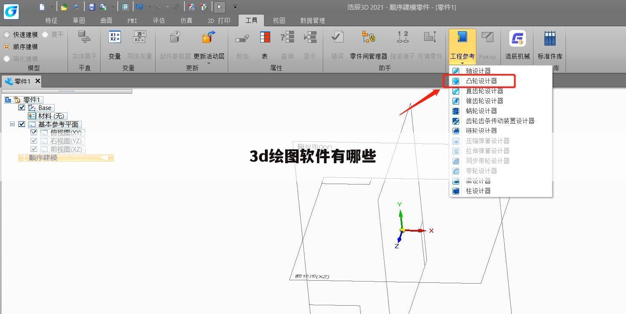Choose 直齿轮设计器 from the menu
This screenshot has width=626, height=314.
[500, 91]
